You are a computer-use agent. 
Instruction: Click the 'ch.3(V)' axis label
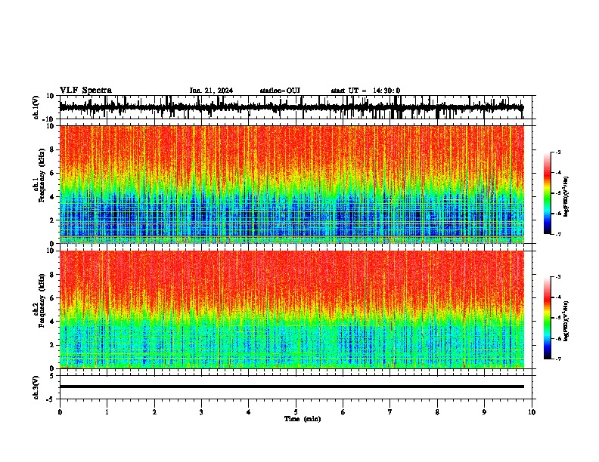[x=36, y=388]
